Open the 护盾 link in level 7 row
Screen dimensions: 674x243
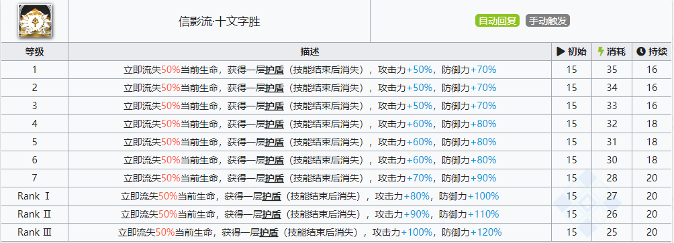(x=275, y=178)
